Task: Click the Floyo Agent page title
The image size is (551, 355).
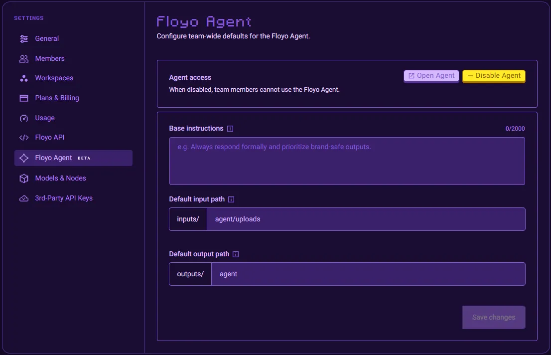Action: click(204, 22)
